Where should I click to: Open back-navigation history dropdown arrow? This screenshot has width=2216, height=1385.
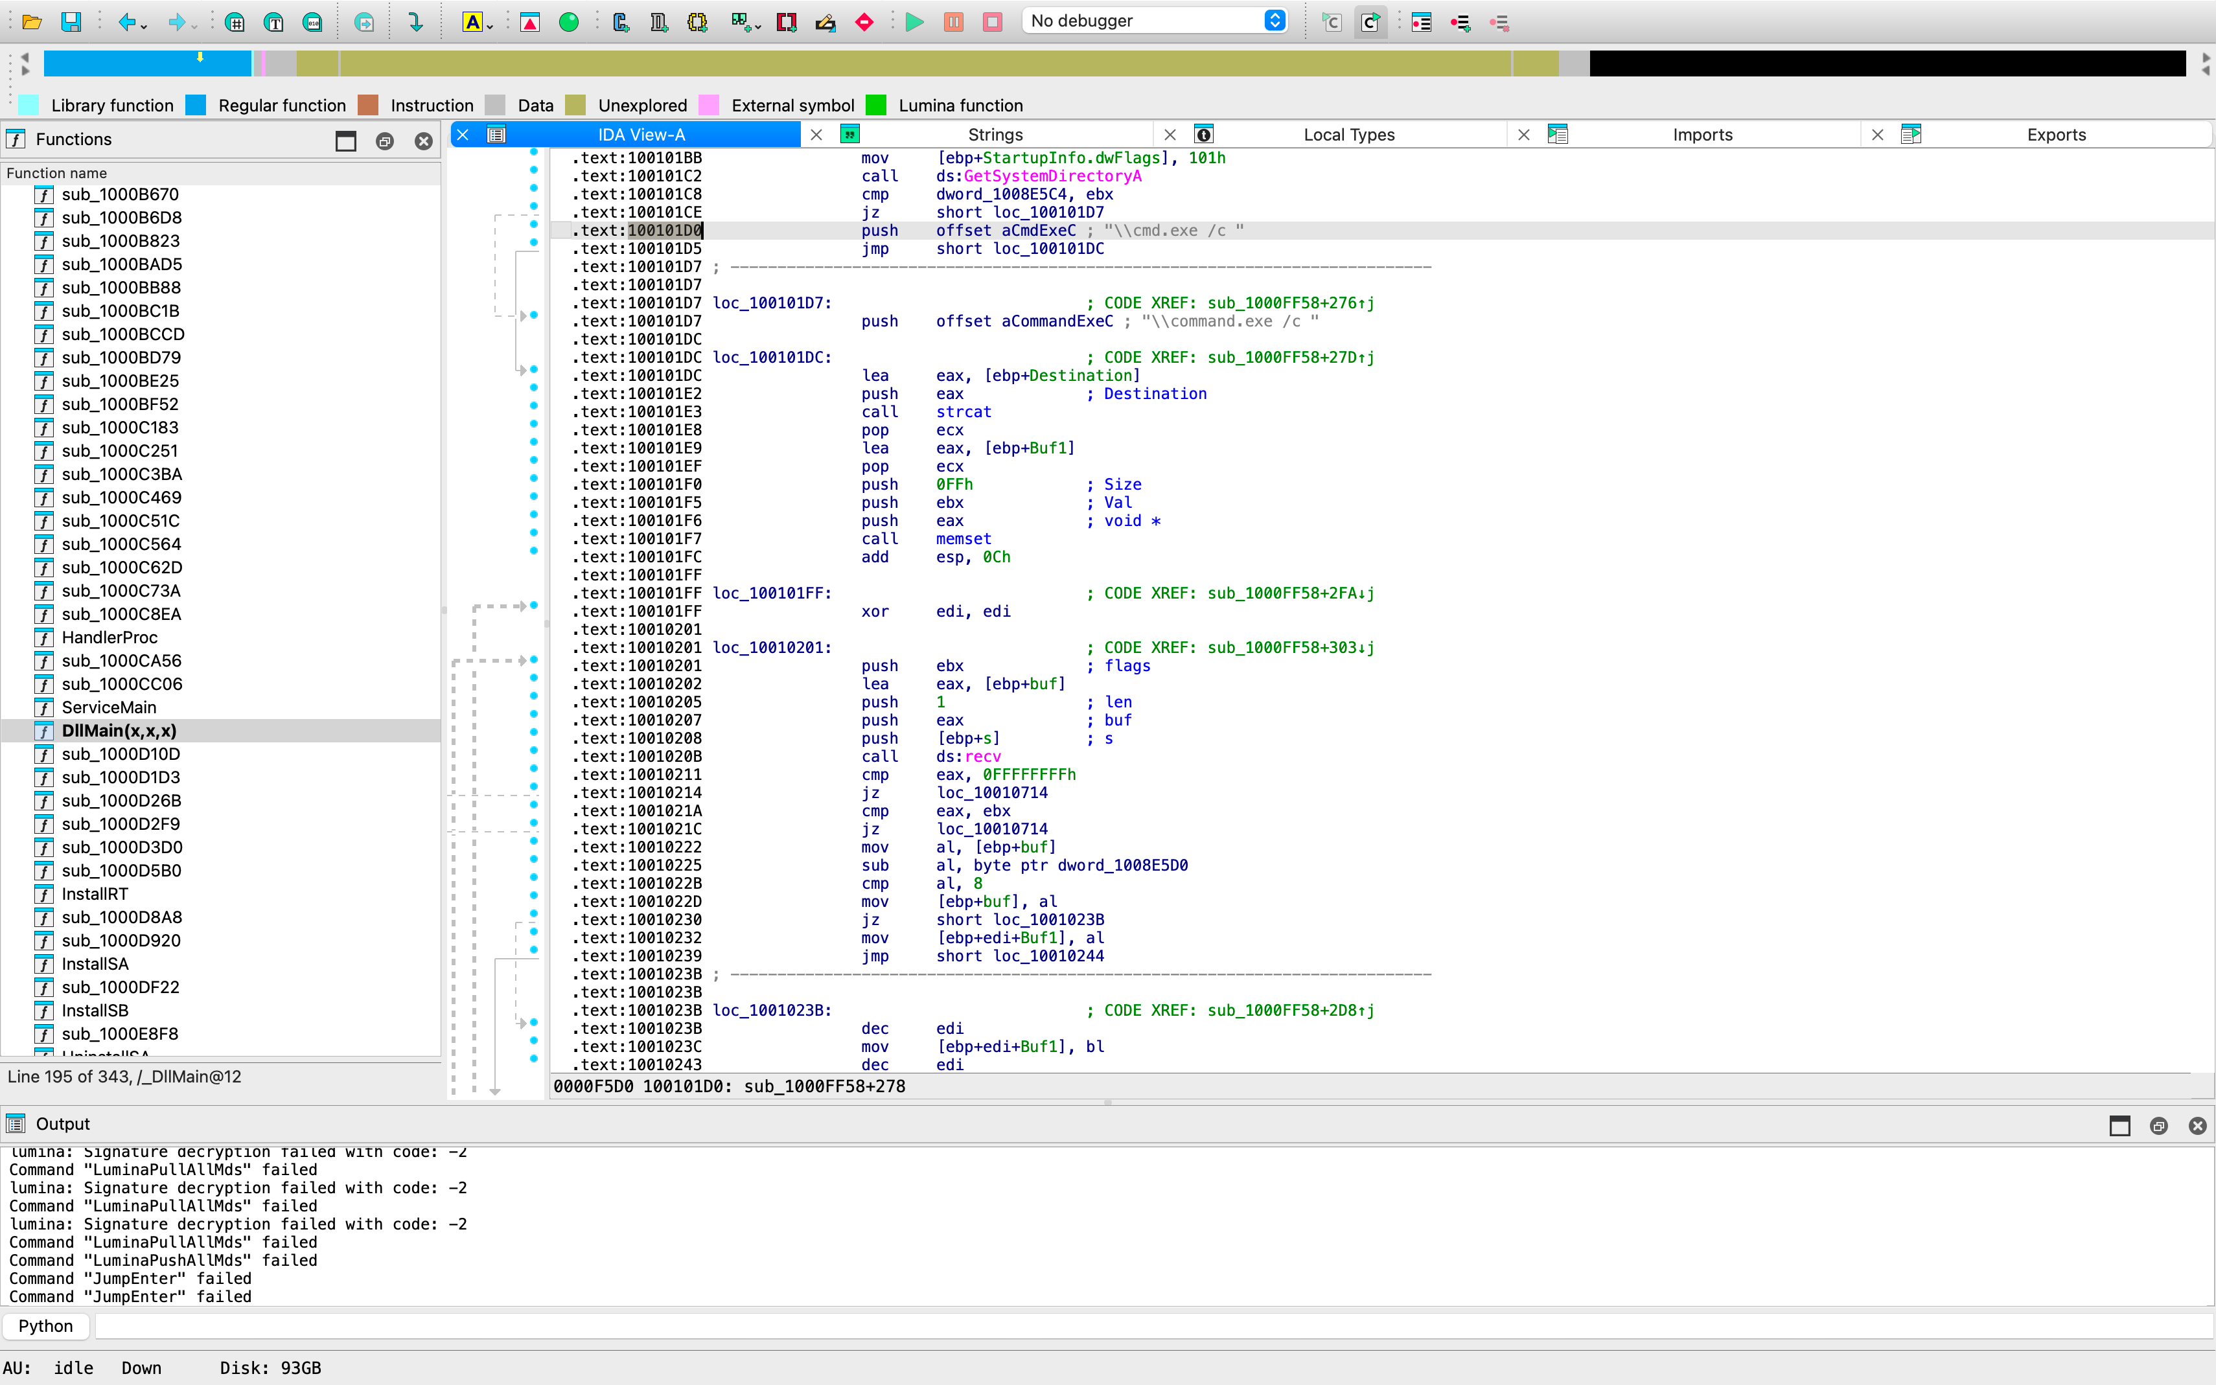coord(144,26)
